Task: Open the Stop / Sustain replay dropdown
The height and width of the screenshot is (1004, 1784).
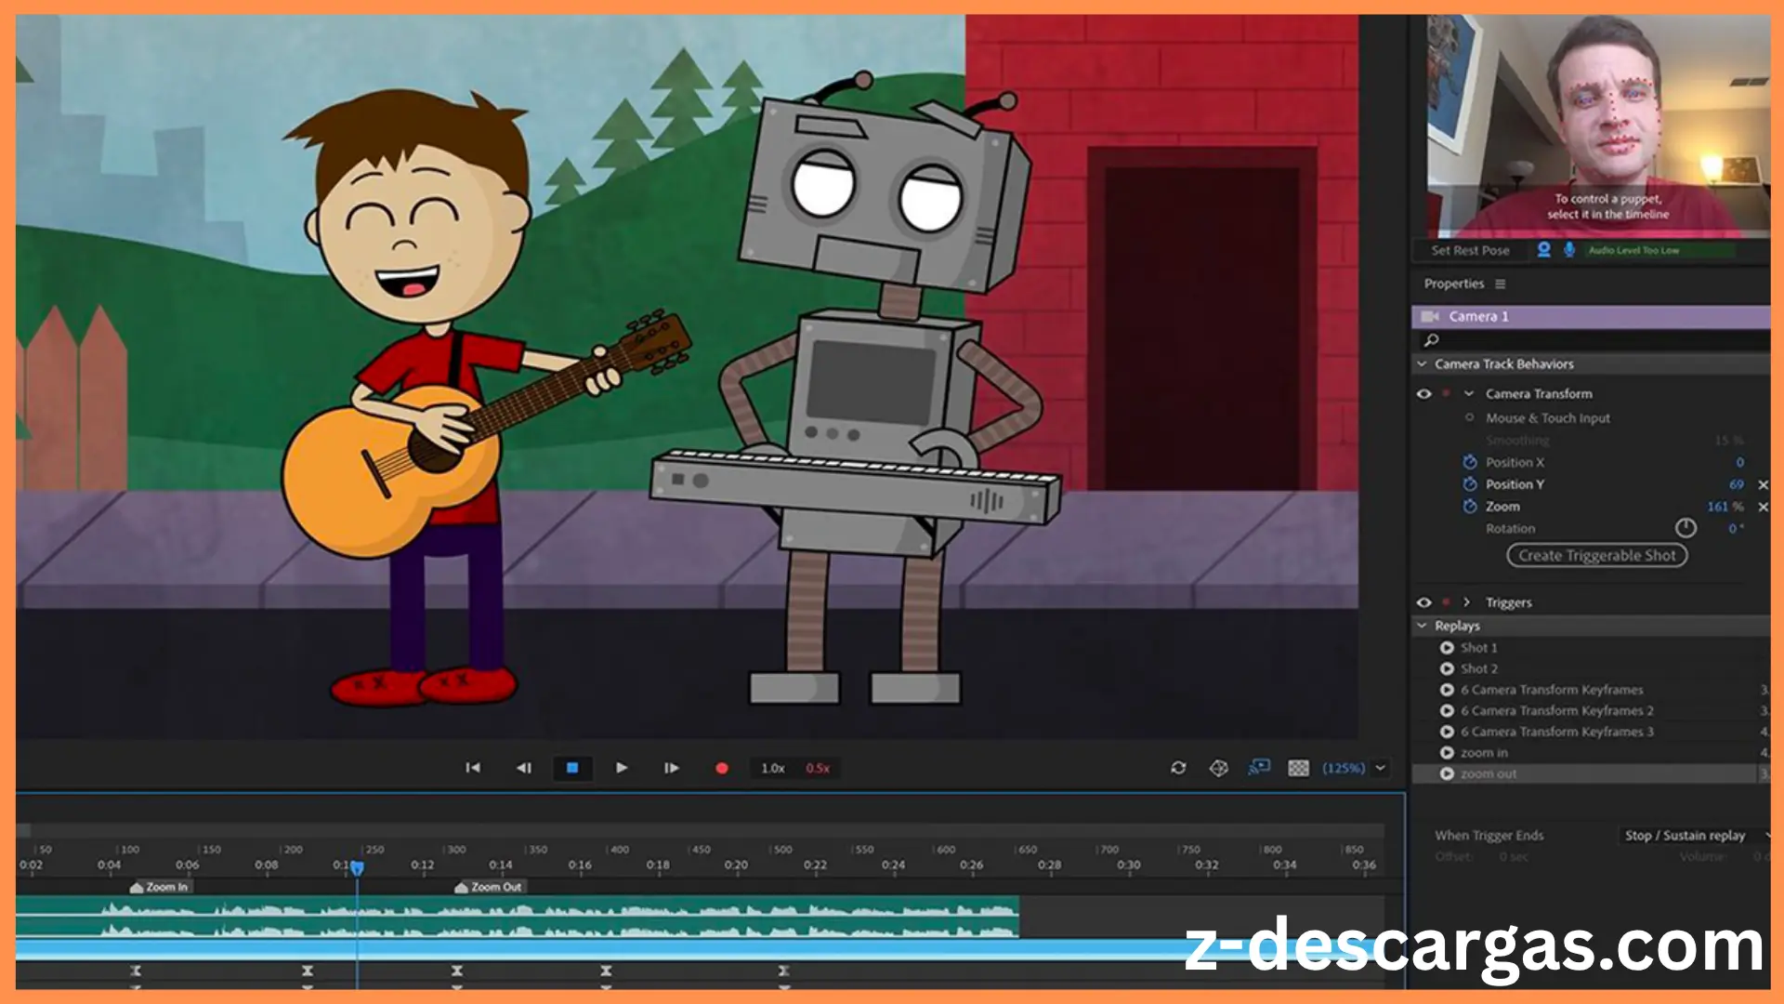Action: (x=1696, y=836)
